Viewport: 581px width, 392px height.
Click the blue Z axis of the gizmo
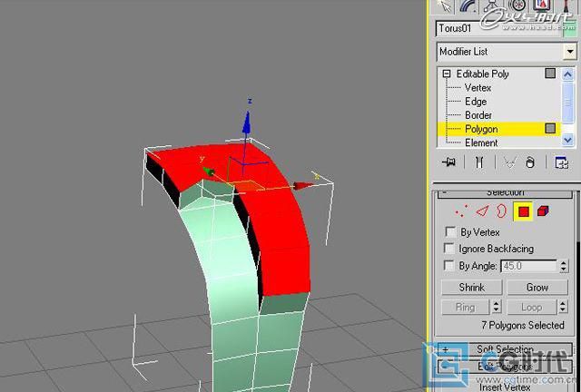[246, 122]
